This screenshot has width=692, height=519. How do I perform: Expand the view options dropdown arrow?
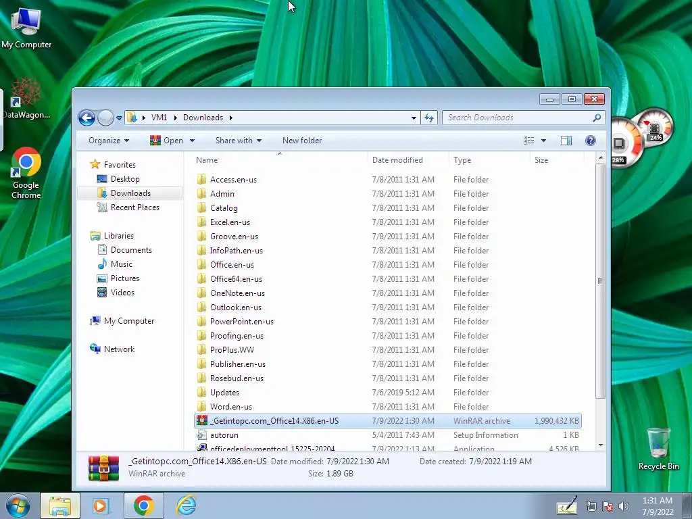click(x=544, y=141)
